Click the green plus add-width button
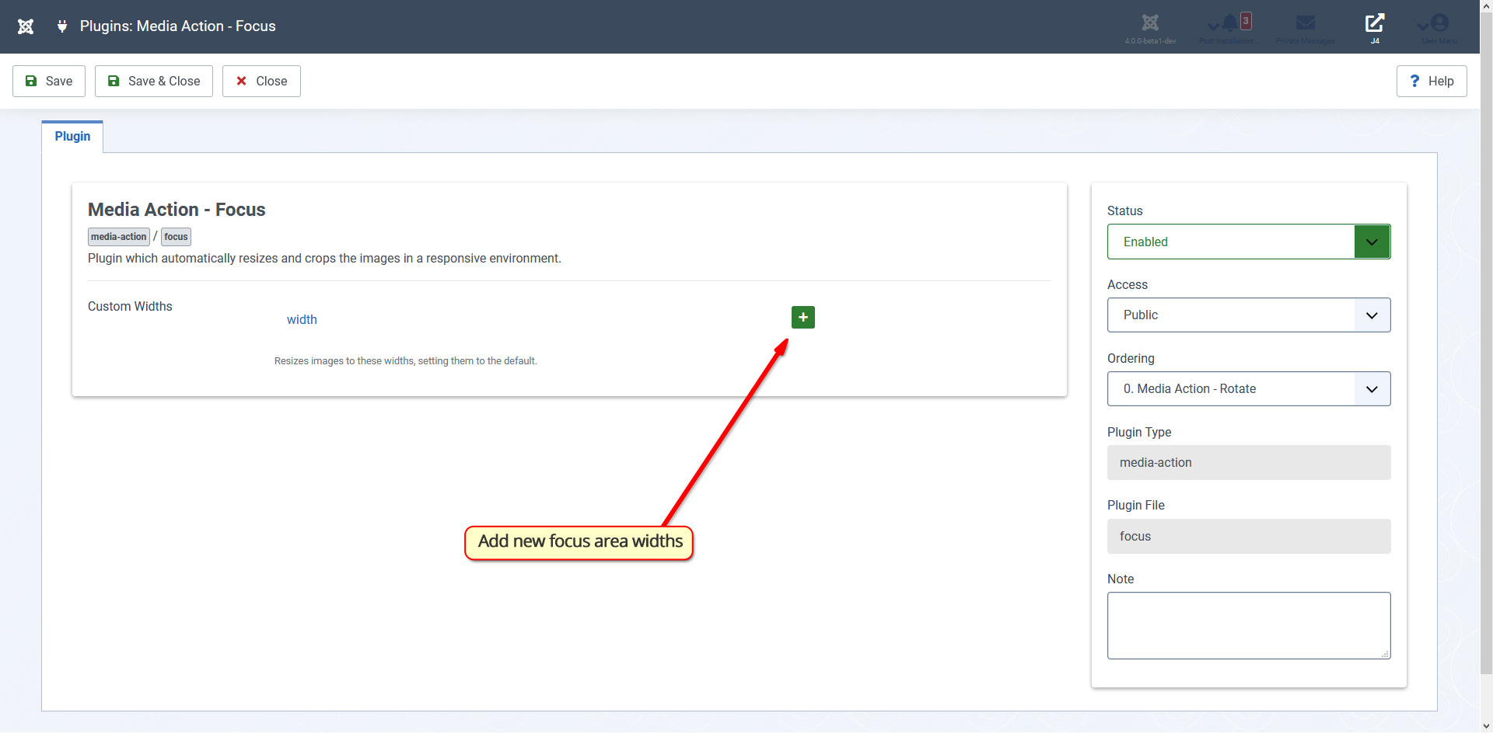This screenshot has height=734, width=1493. pos(802,318)
